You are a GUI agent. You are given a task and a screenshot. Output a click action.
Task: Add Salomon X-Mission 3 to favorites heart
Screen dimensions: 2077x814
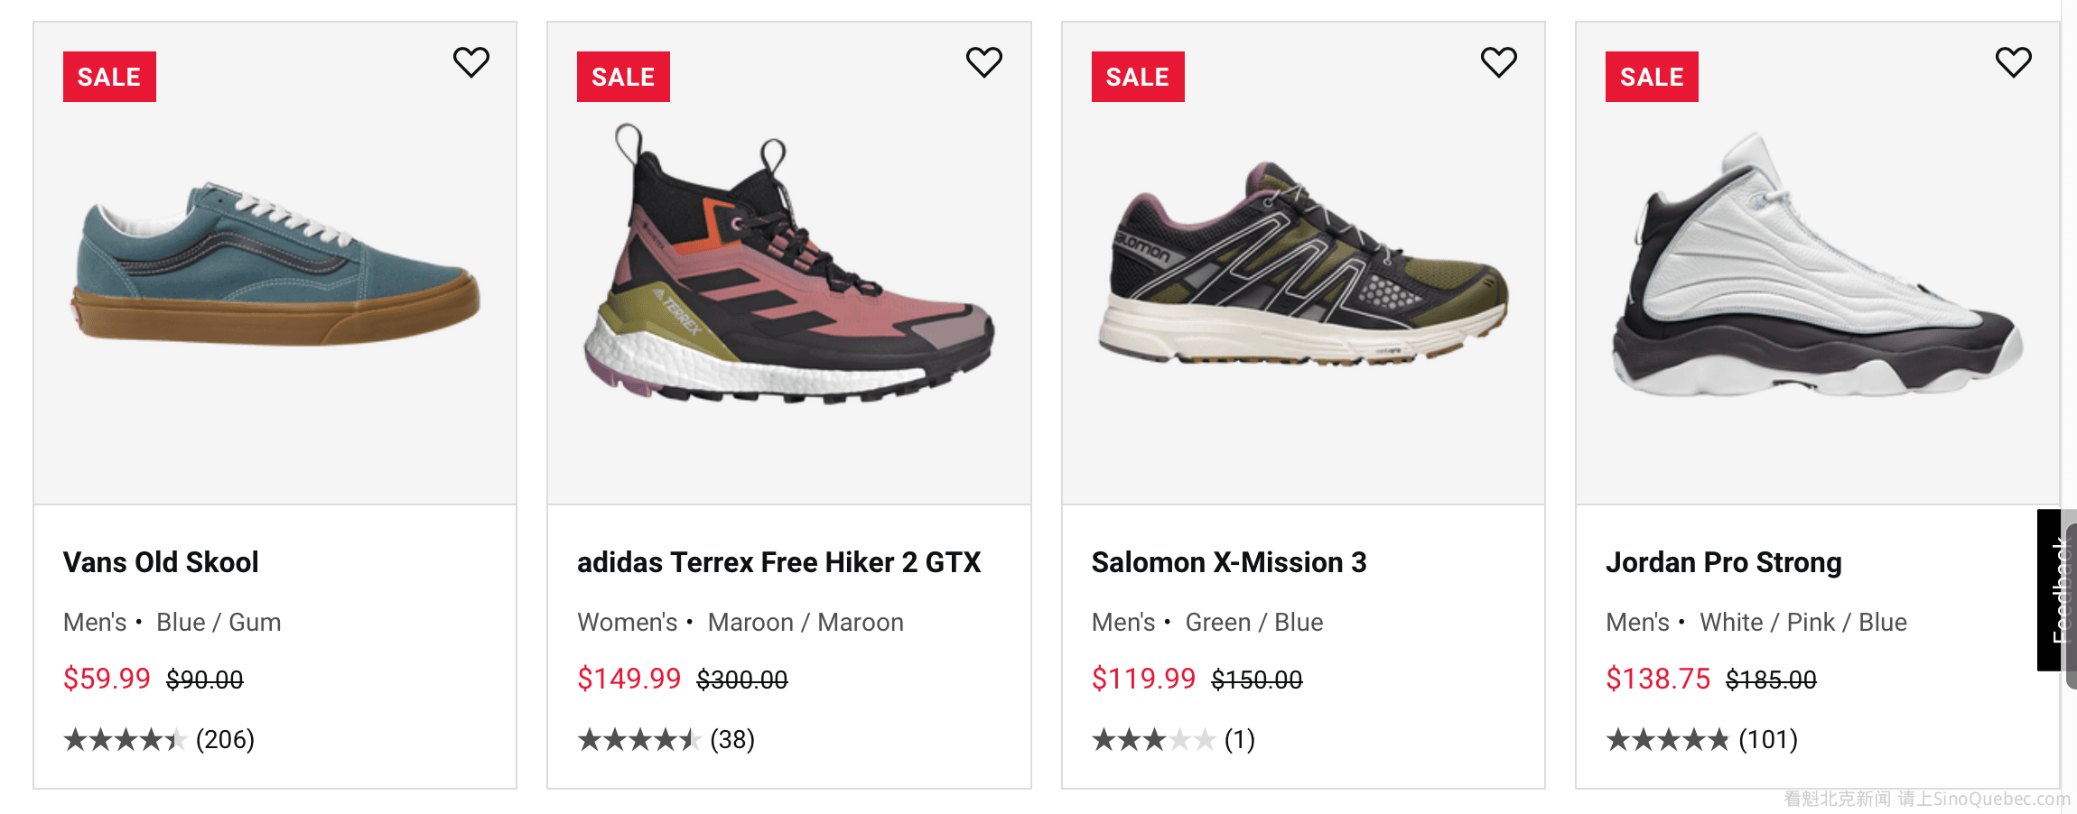coord(1498,62)
